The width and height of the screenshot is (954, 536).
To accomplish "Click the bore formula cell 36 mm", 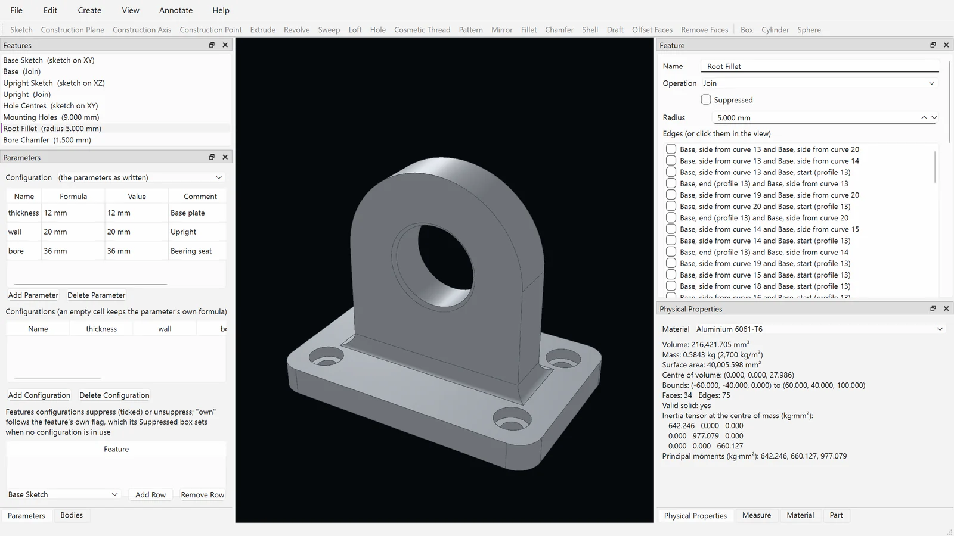I will [72, 251].
